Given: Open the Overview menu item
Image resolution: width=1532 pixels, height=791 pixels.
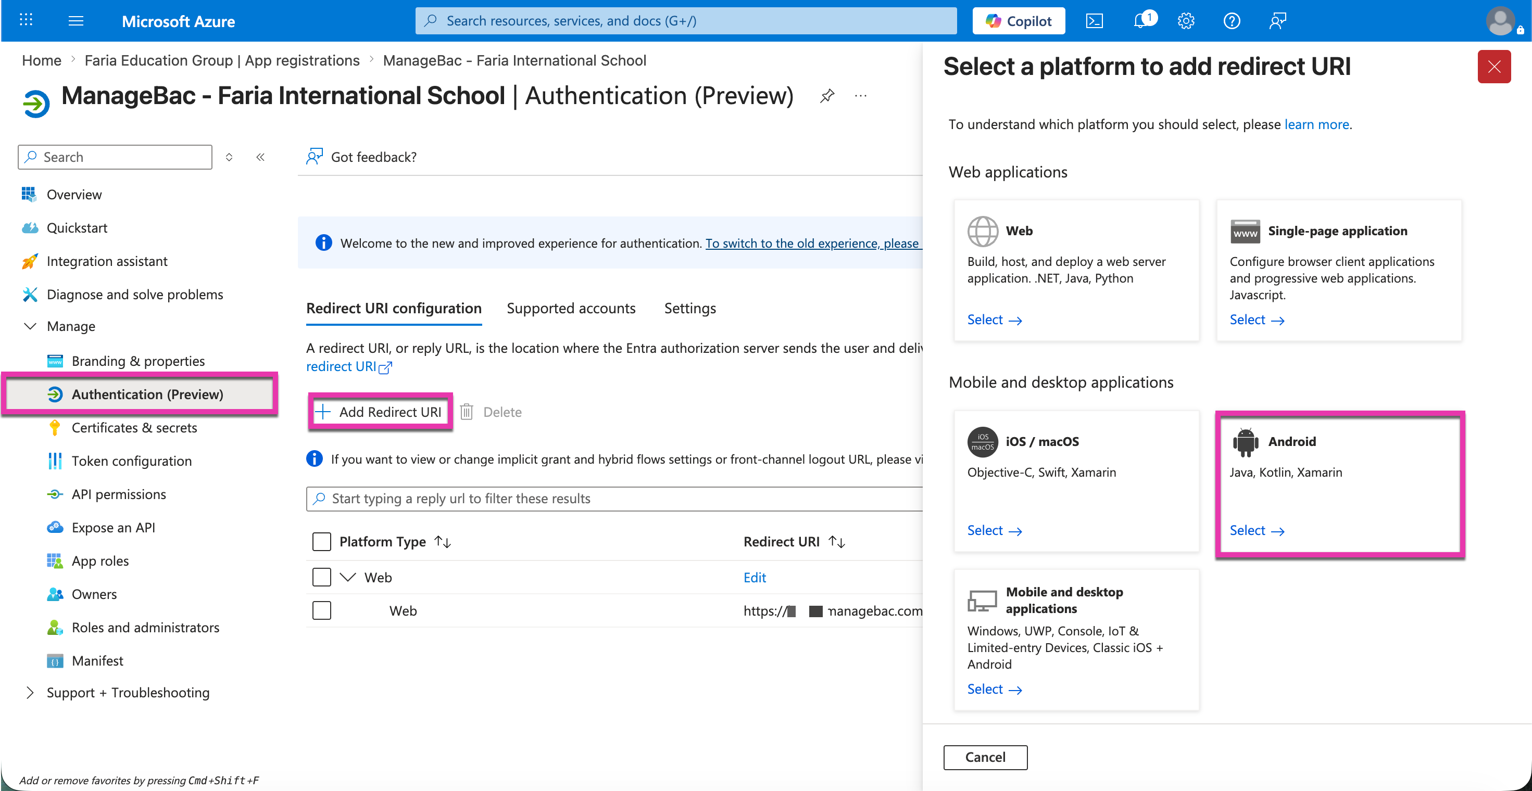Looking at the screenshot, I should pyautogui.click(x=74, y=194).
